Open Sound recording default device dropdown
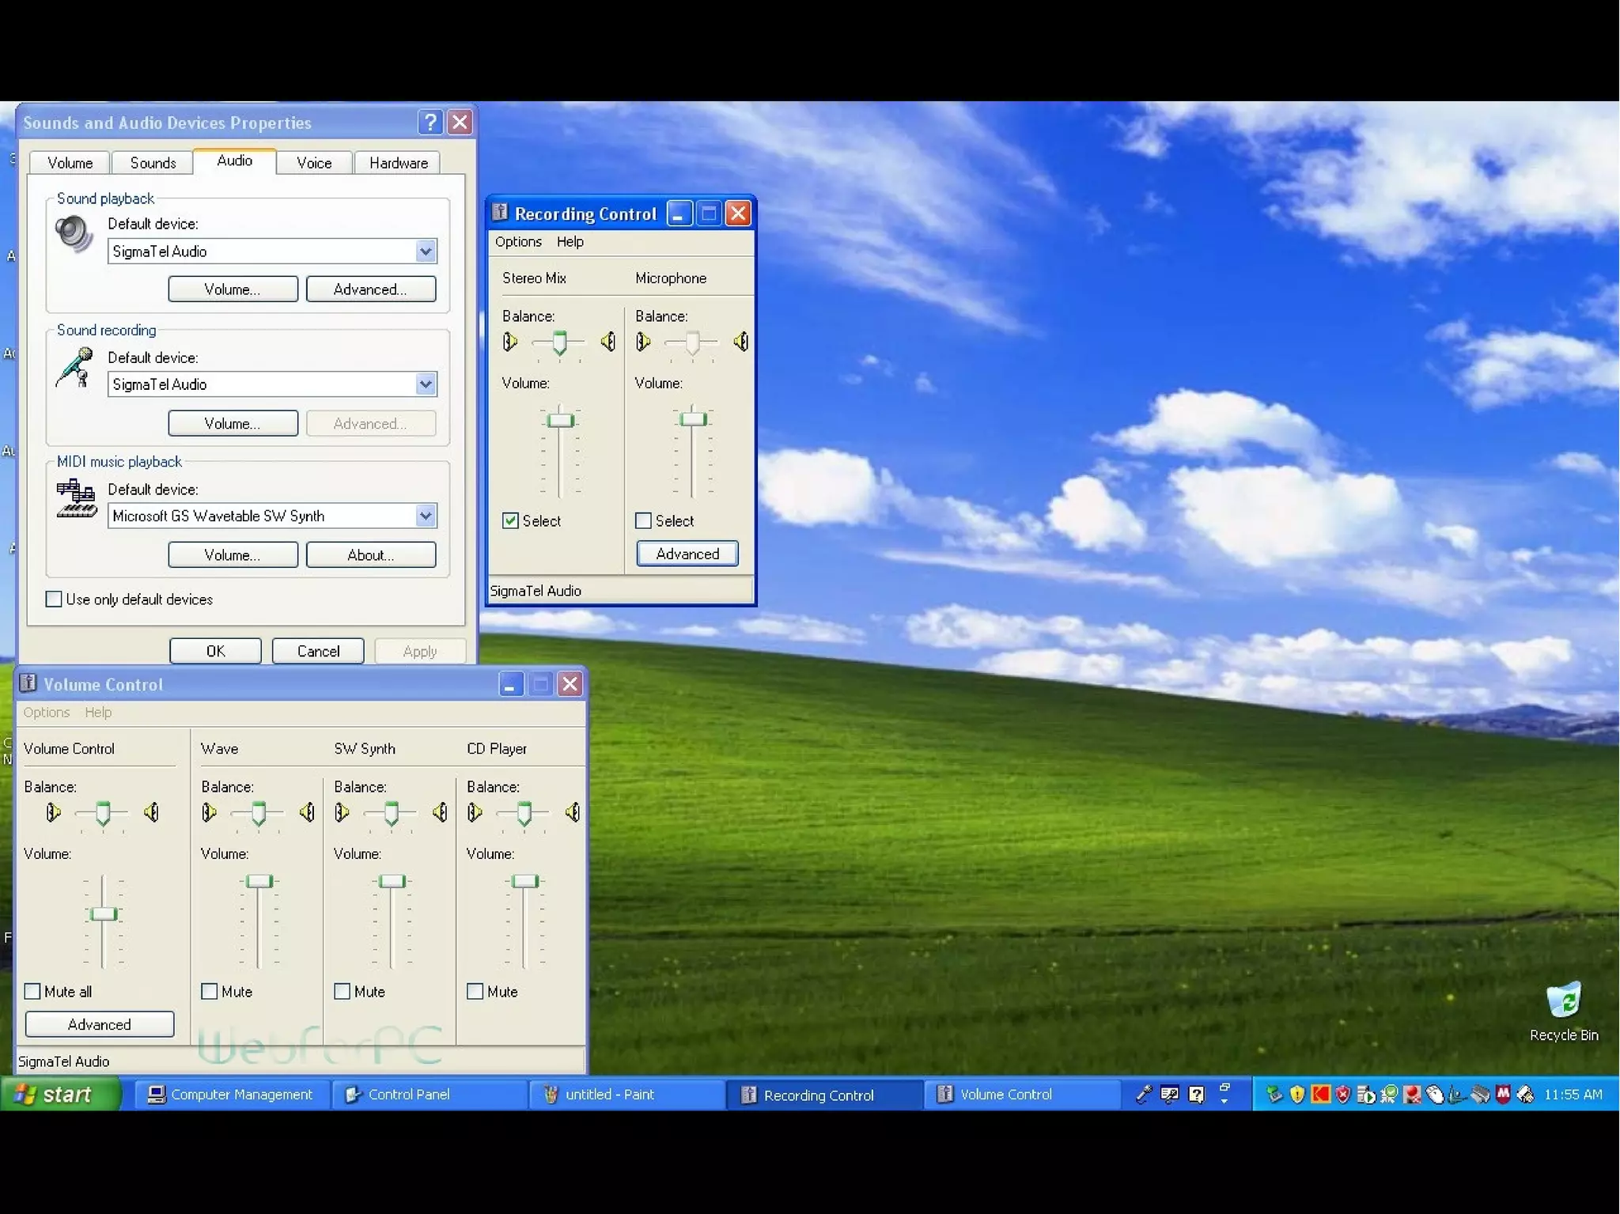 (426, 384)
